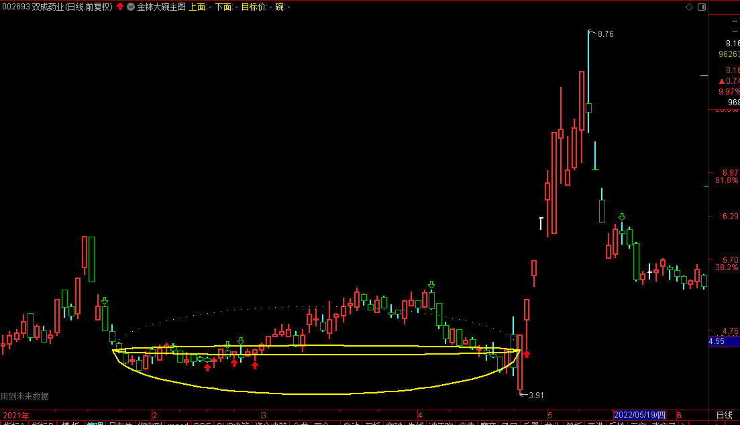Click the 4.76 price axis label
The image size is (740, 425).
(x=730, y=331)
